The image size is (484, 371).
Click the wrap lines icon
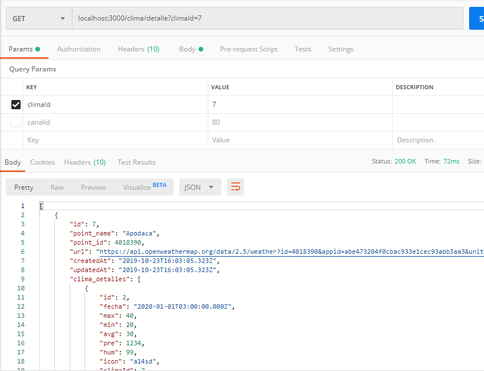(235, 187)
